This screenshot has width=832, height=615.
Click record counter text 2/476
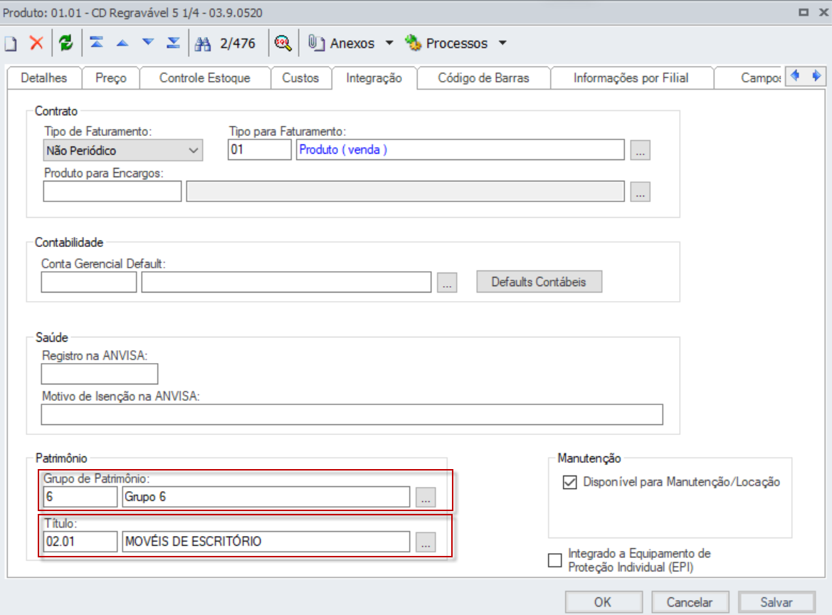pyautogui.click(x=237, y=43)
